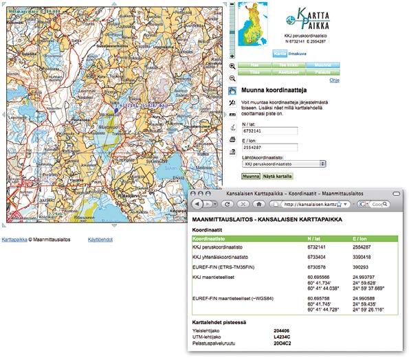
Task: Open the search engine chooser dropdown
Action: (x=363, y=204)
